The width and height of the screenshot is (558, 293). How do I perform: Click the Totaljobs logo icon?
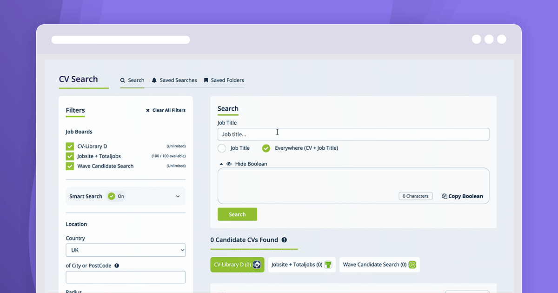328,265
